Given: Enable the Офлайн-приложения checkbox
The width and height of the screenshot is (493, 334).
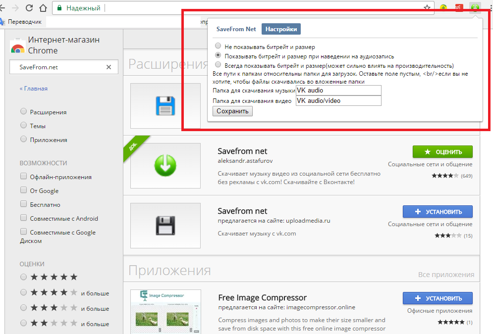Looking at the screenshot, I should pyautogui.click(x=23, y=176).
